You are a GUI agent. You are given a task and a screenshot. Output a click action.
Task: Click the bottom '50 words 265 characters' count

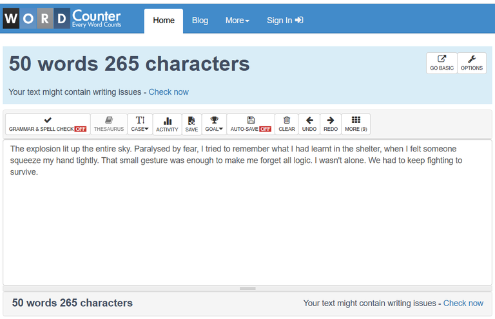[72, 303]
